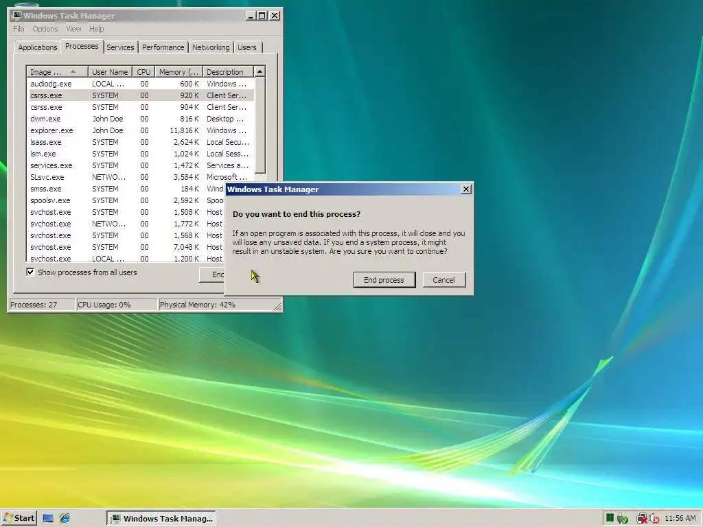Sort by Image Name column header
Viewport: 703px width, 527px height.
(x=57, y=71)
